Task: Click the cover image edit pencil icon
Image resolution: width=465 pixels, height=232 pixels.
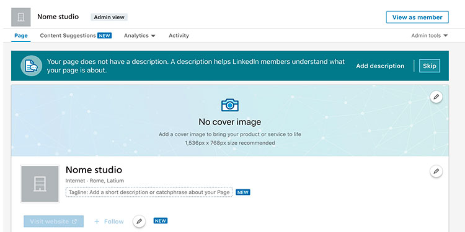Action: (x=436, y=97)
